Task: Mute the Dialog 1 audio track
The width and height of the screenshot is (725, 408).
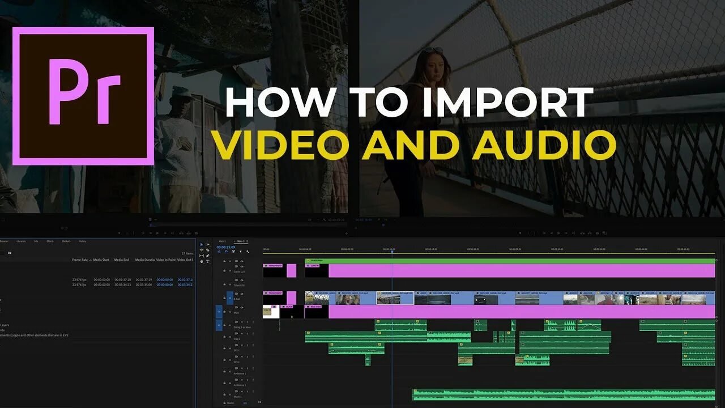Action: 242,321
